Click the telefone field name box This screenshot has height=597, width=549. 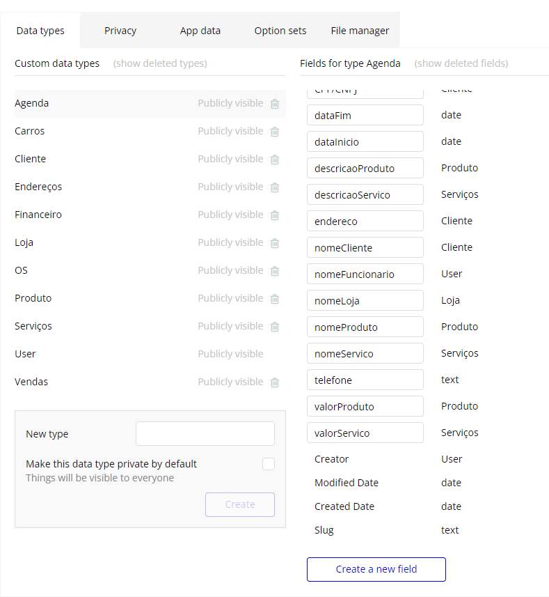[365, 380]
